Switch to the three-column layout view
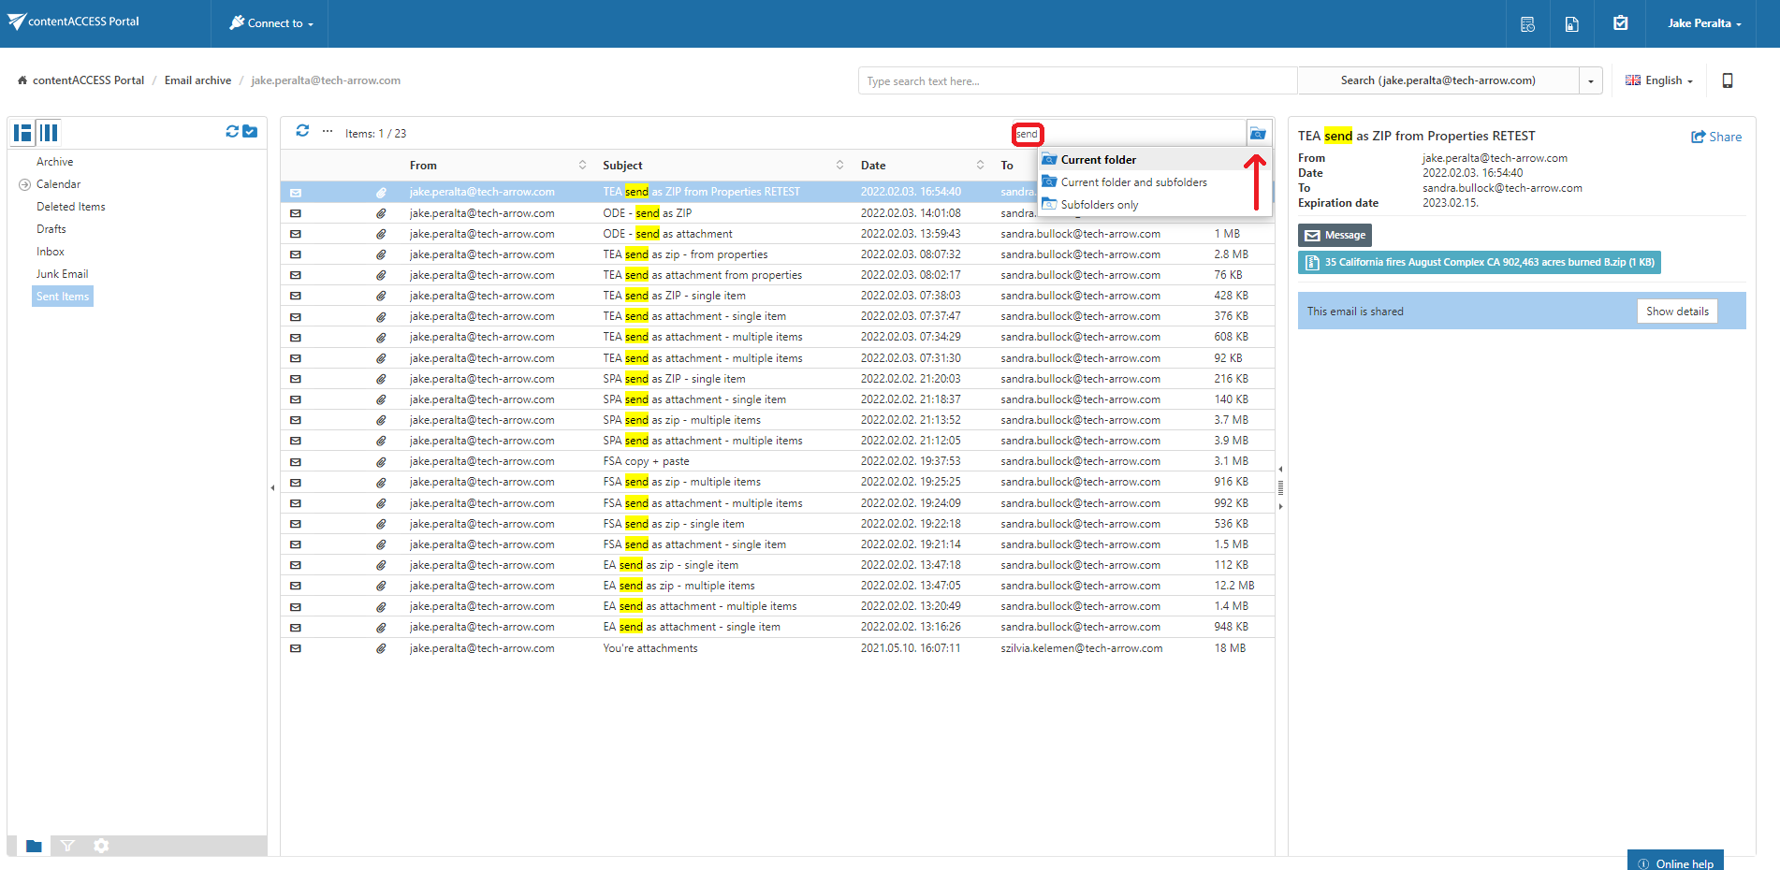 tap(49, 133)
